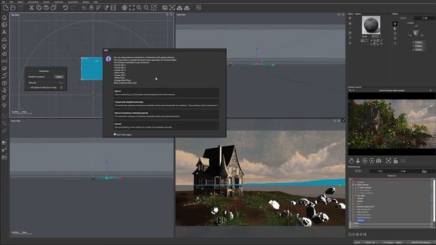Click the frame-target icon under camera preview

[388, 161]
